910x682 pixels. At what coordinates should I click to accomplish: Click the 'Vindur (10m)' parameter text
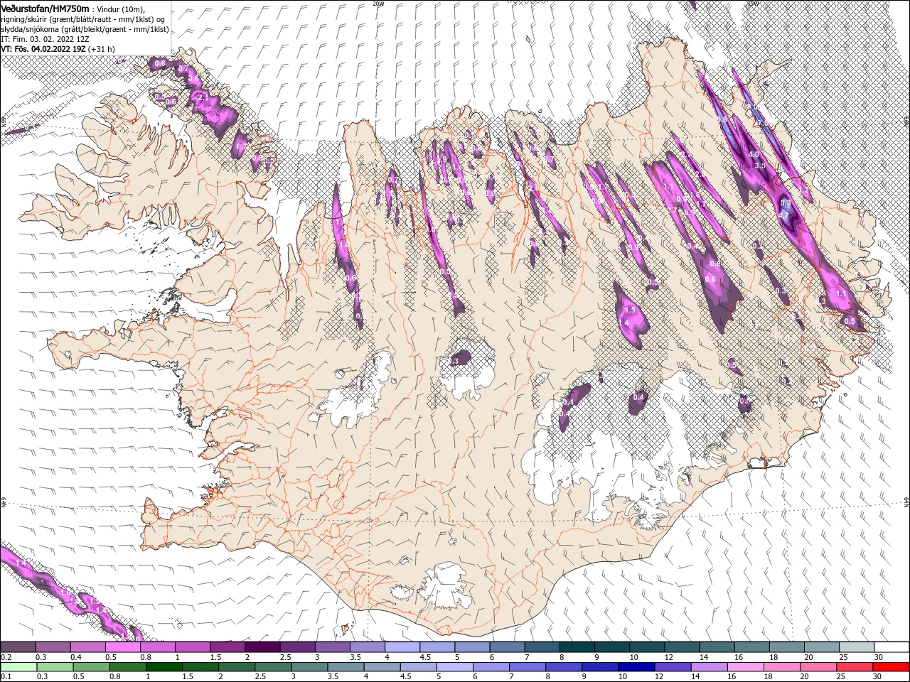[119, 9]
